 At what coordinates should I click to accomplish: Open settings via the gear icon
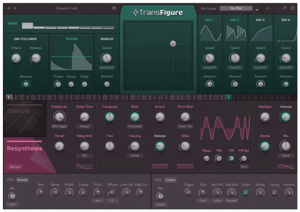pyautogui.click(x=292, y=8)
